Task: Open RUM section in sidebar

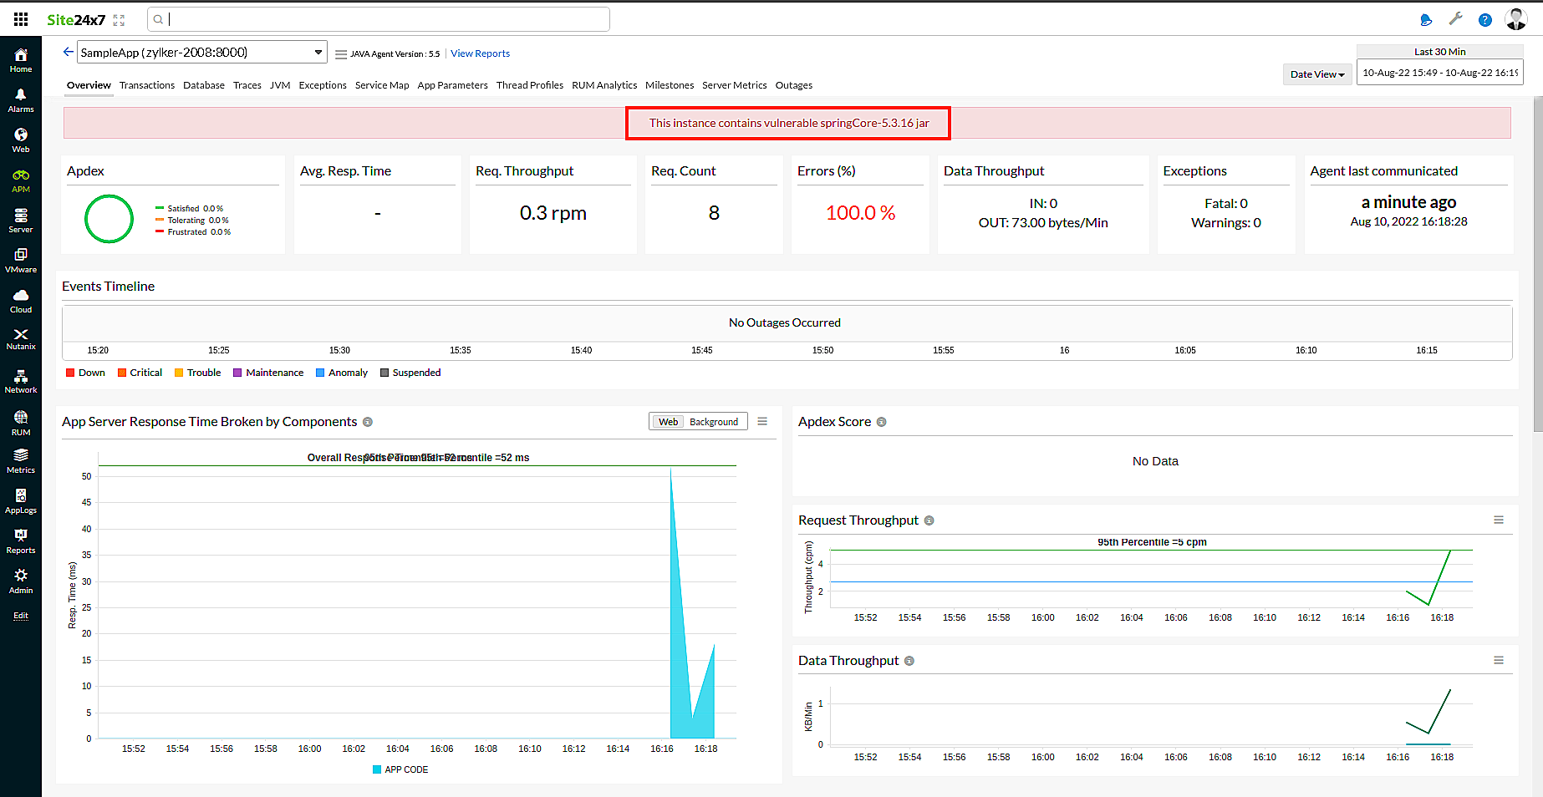Action: tap(21, 423)
